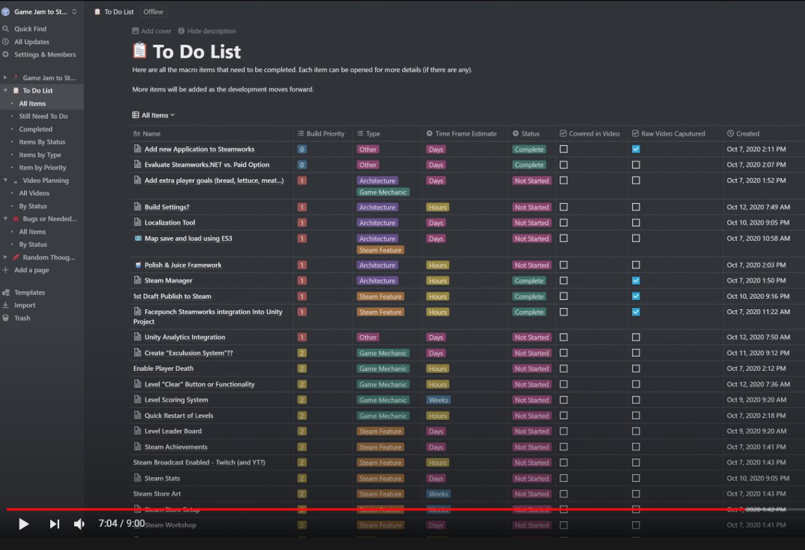Click the Time Frame Estimate column header
805x550 pixels.
[x=465, y=133]
